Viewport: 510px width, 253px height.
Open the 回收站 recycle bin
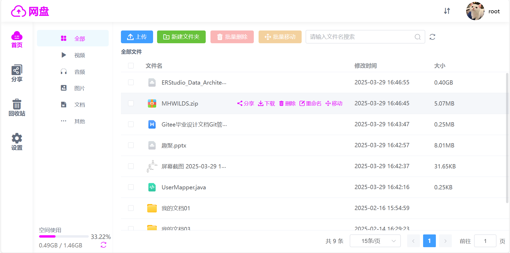[17, 107]
